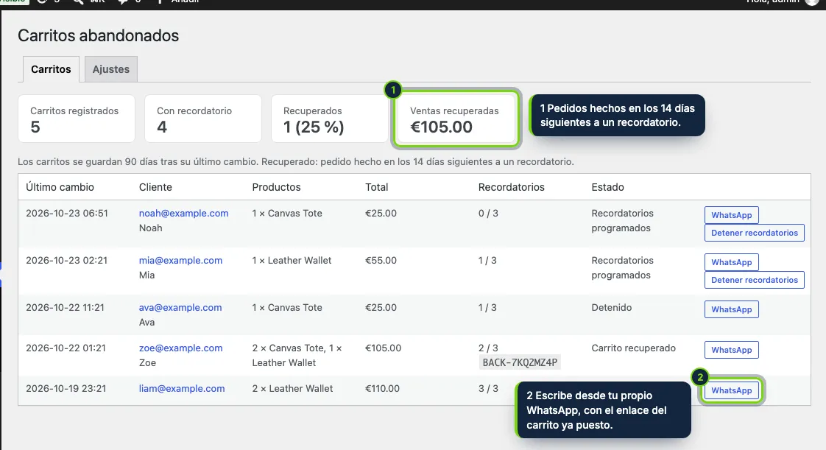This screenshot has height=450, width=826.
Task: Select the Con recordatorio stat card
Action: [202, 119]
